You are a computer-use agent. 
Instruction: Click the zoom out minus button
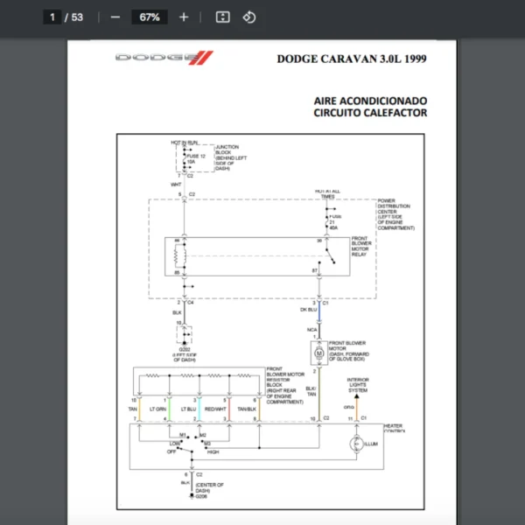tap(115, 17)
